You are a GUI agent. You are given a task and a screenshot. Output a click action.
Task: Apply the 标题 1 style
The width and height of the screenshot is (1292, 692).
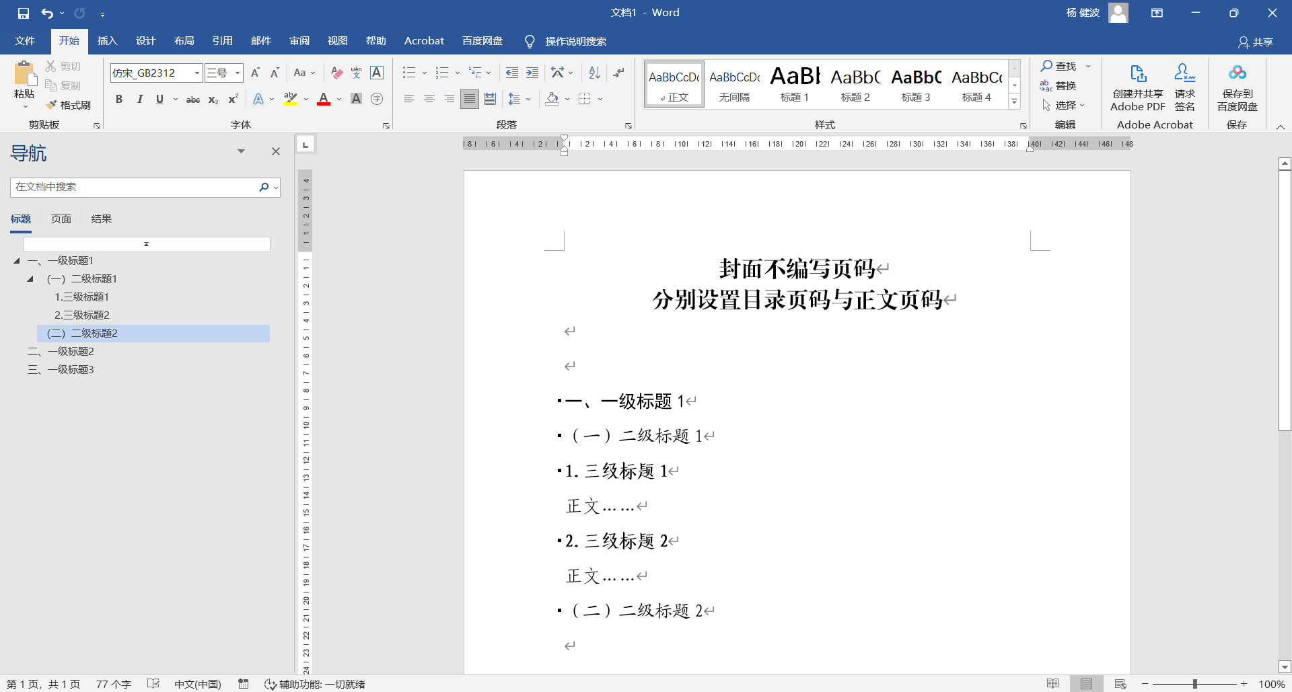tap(795, 83)
